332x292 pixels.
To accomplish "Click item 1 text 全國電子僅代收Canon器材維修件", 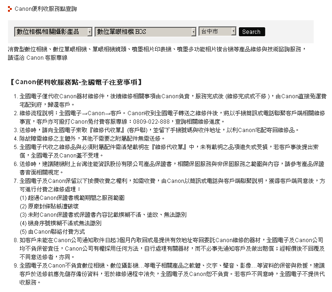I will tap(62, 96).
